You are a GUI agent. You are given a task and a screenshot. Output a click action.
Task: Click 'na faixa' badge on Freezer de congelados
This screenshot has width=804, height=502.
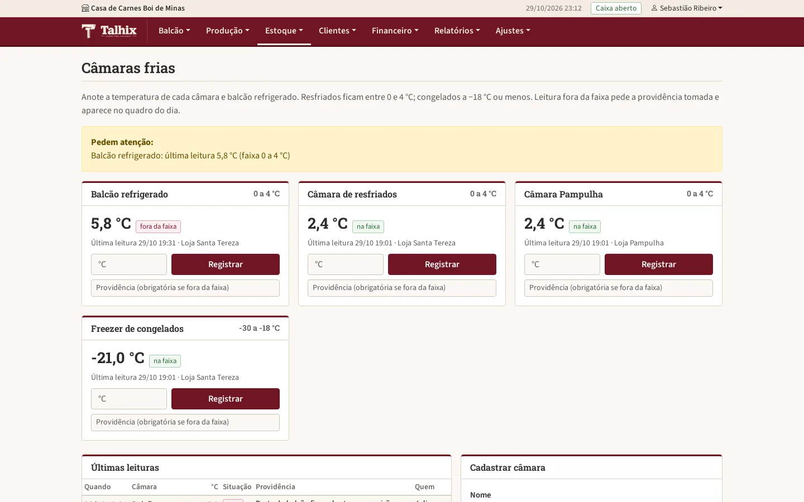pos(165,361)
